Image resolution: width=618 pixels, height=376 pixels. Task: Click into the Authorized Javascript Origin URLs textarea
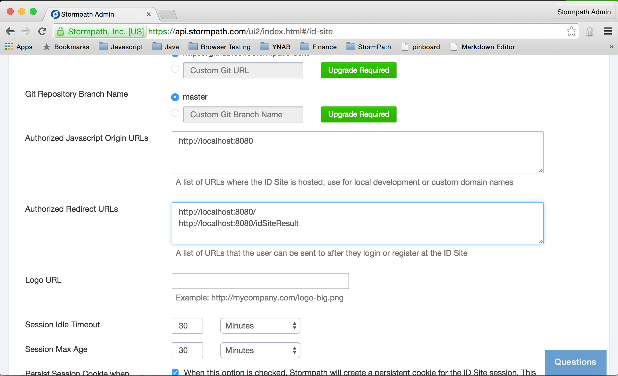click(x=358, y=152)
